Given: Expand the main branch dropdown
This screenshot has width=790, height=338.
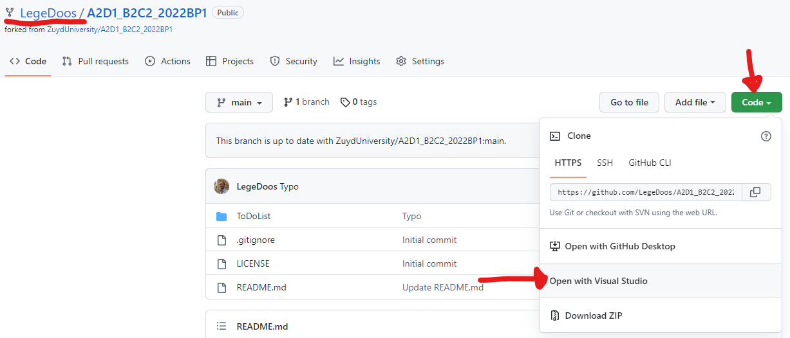Looking at the screenshot, I should (x=239, y=102).
